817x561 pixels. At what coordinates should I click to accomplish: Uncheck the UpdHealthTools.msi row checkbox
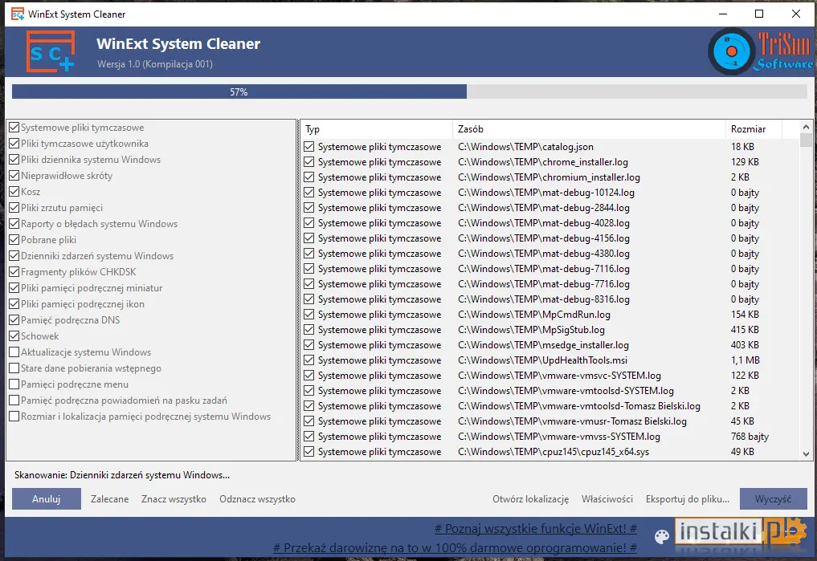pos(309,360)
